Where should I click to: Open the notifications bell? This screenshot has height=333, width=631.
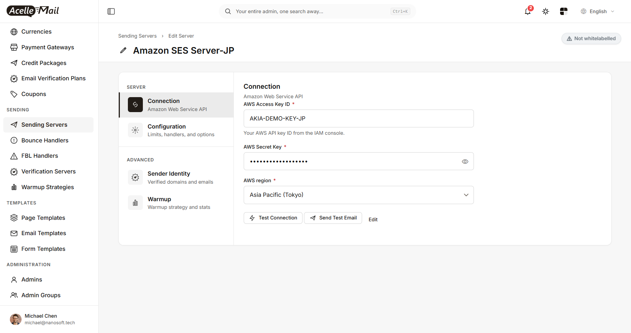[528, 11]
